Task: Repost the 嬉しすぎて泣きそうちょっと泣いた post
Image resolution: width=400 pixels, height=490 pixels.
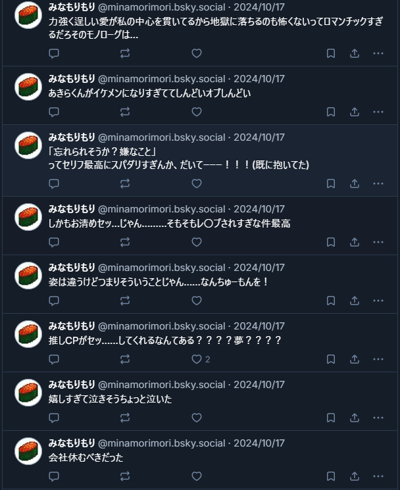Action: [x=125, y=418]
